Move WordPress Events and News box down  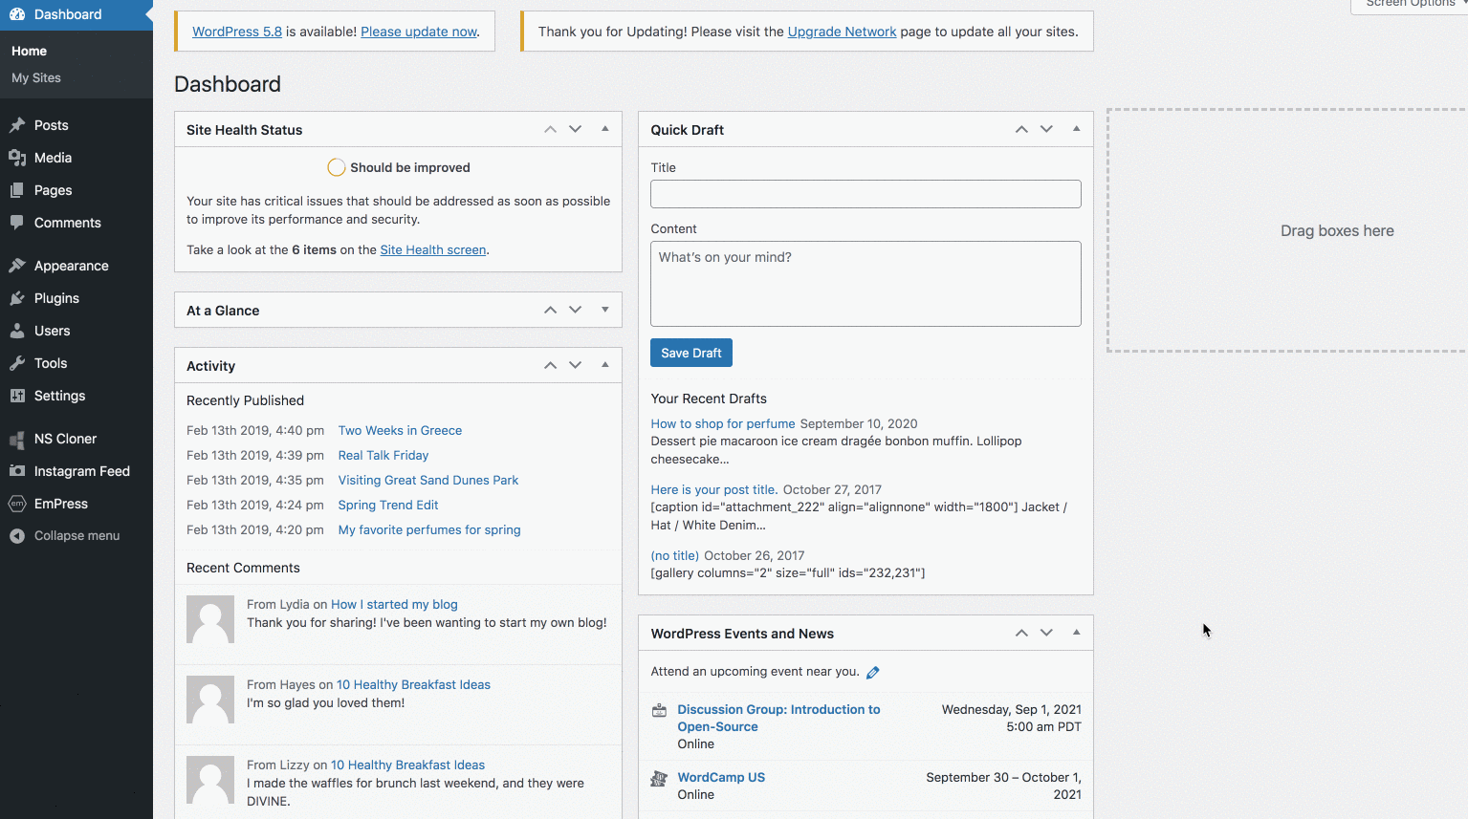coord(1046,633)
